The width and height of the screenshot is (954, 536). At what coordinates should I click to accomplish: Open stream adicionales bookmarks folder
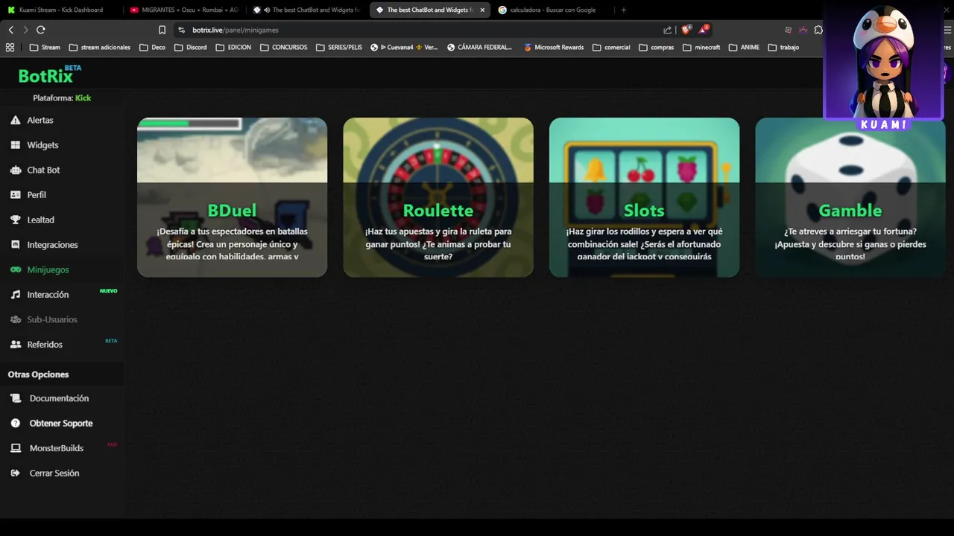pos(99,47)
